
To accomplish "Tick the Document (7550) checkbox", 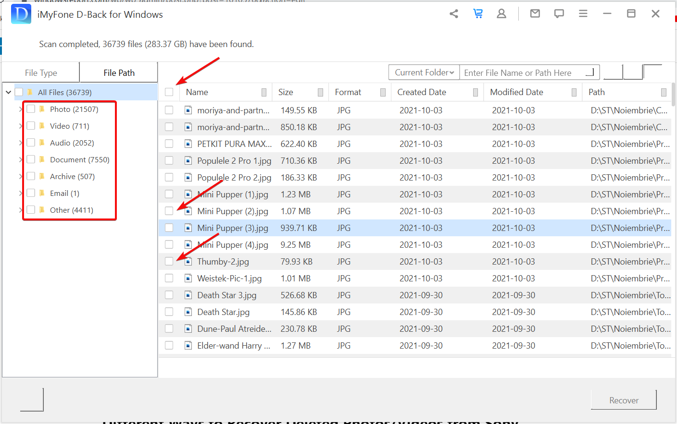I will [31, 159].
